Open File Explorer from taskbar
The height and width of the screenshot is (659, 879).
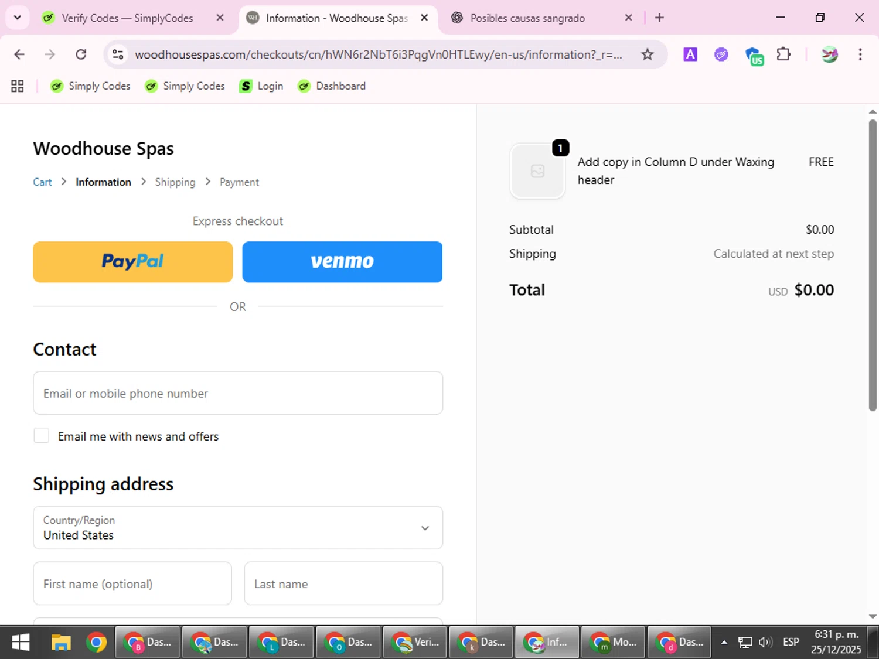(x=60, y=643)
